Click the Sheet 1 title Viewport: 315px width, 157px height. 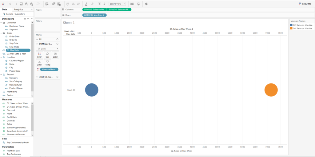pos(69,23)
